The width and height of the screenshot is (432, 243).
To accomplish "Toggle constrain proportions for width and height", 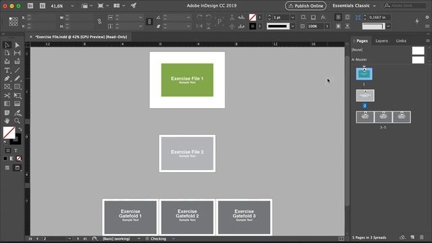I will (x=99, y=22).
